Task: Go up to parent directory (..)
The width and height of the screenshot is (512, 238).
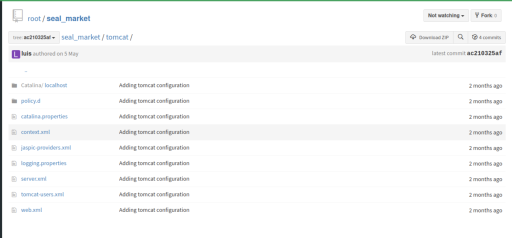Action: coord(25,70)
